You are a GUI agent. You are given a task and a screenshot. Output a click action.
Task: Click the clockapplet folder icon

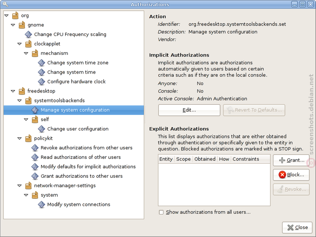pyautogui.click(x=28, y=44)
